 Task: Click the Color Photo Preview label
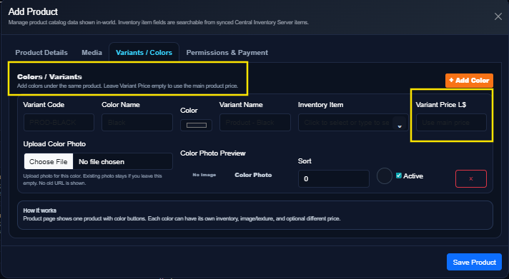pos(212,153)
